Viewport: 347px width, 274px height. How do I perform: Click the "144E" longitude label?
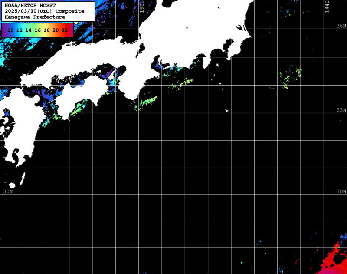[327, 7]
